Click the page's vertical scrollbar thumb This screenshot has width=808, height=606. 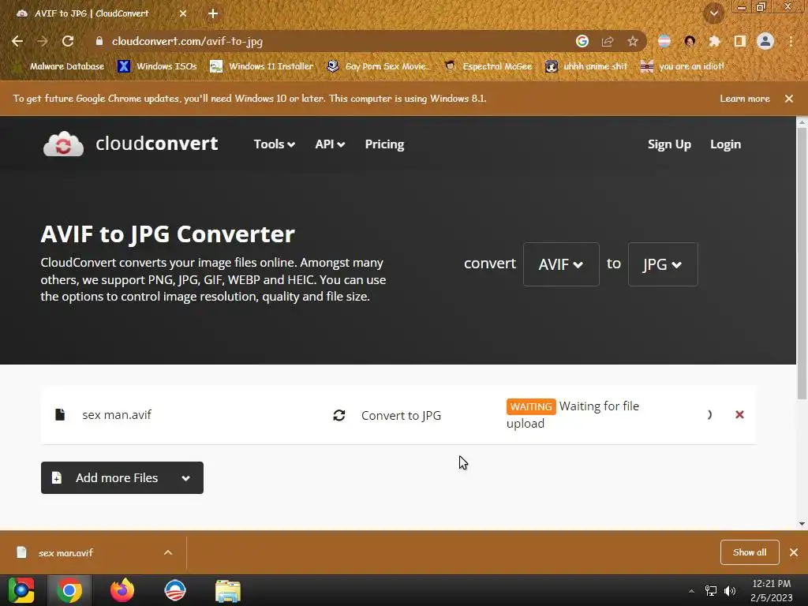(x=802, y=264)
